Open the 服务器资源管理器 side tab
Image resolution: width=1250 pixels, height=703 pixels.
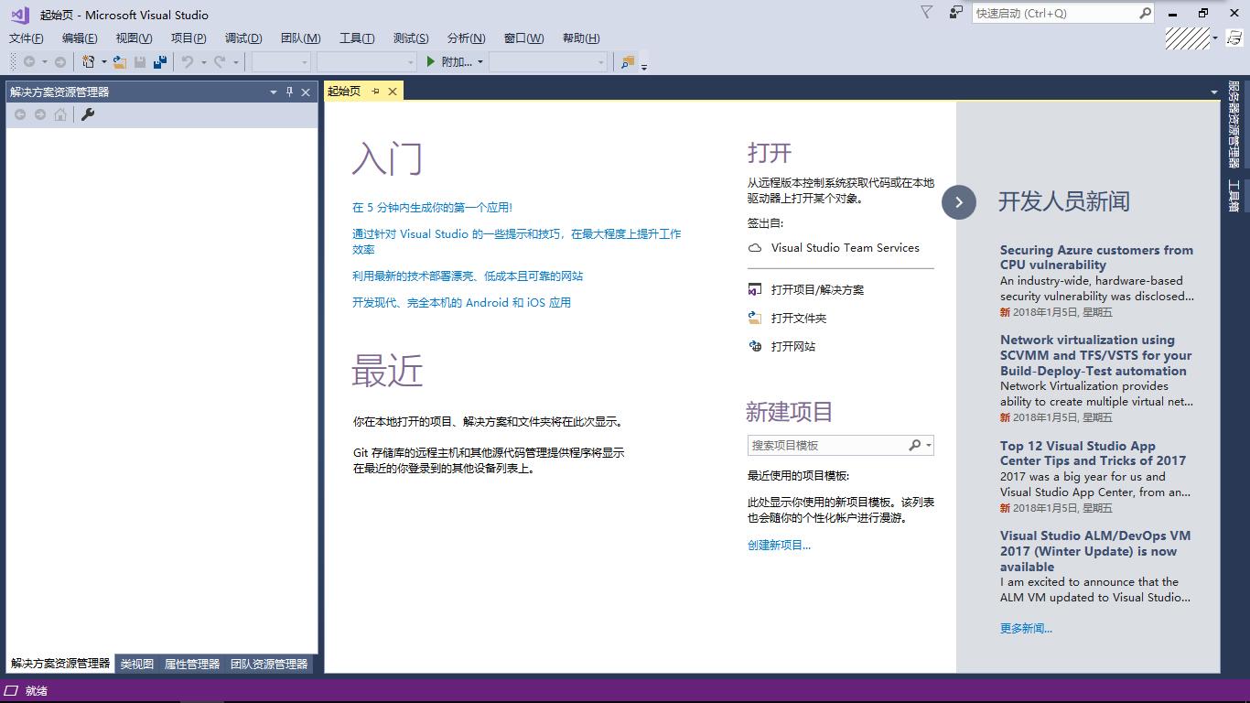pos(1234,124)
